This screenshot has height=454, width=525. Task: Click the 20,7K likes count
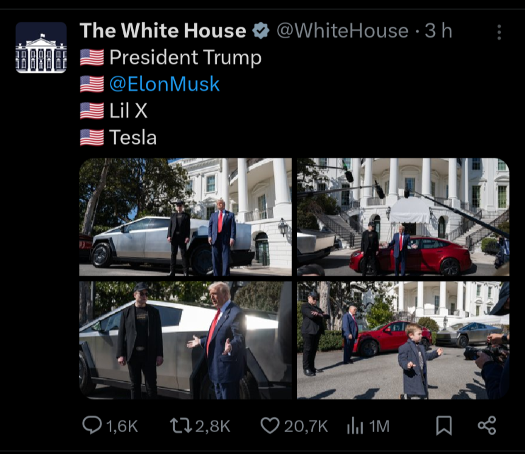[x=306, y=426]
